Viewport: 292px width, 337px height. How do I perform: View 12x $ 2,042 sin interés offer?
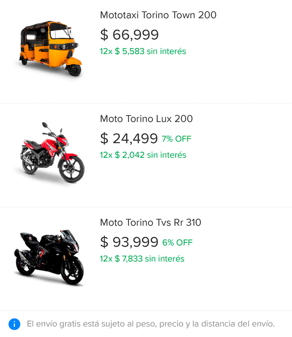pyautogui.click(x=143, y=155)
